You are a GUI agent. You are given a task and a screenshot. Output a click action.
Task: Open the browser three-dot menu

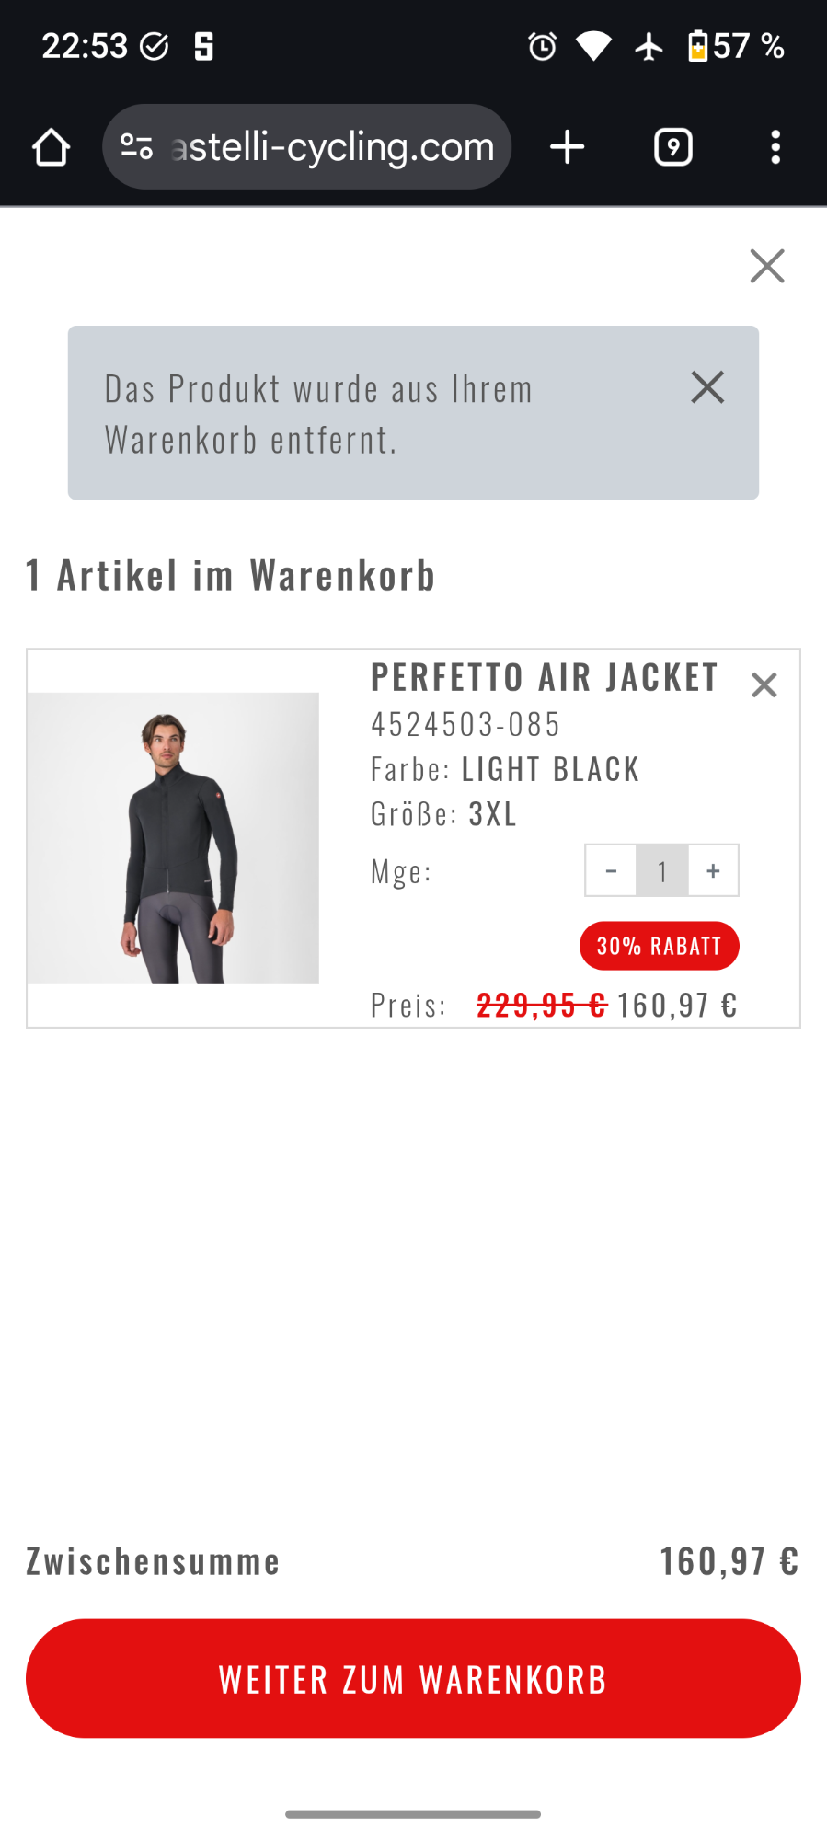[x=775, y=147]
